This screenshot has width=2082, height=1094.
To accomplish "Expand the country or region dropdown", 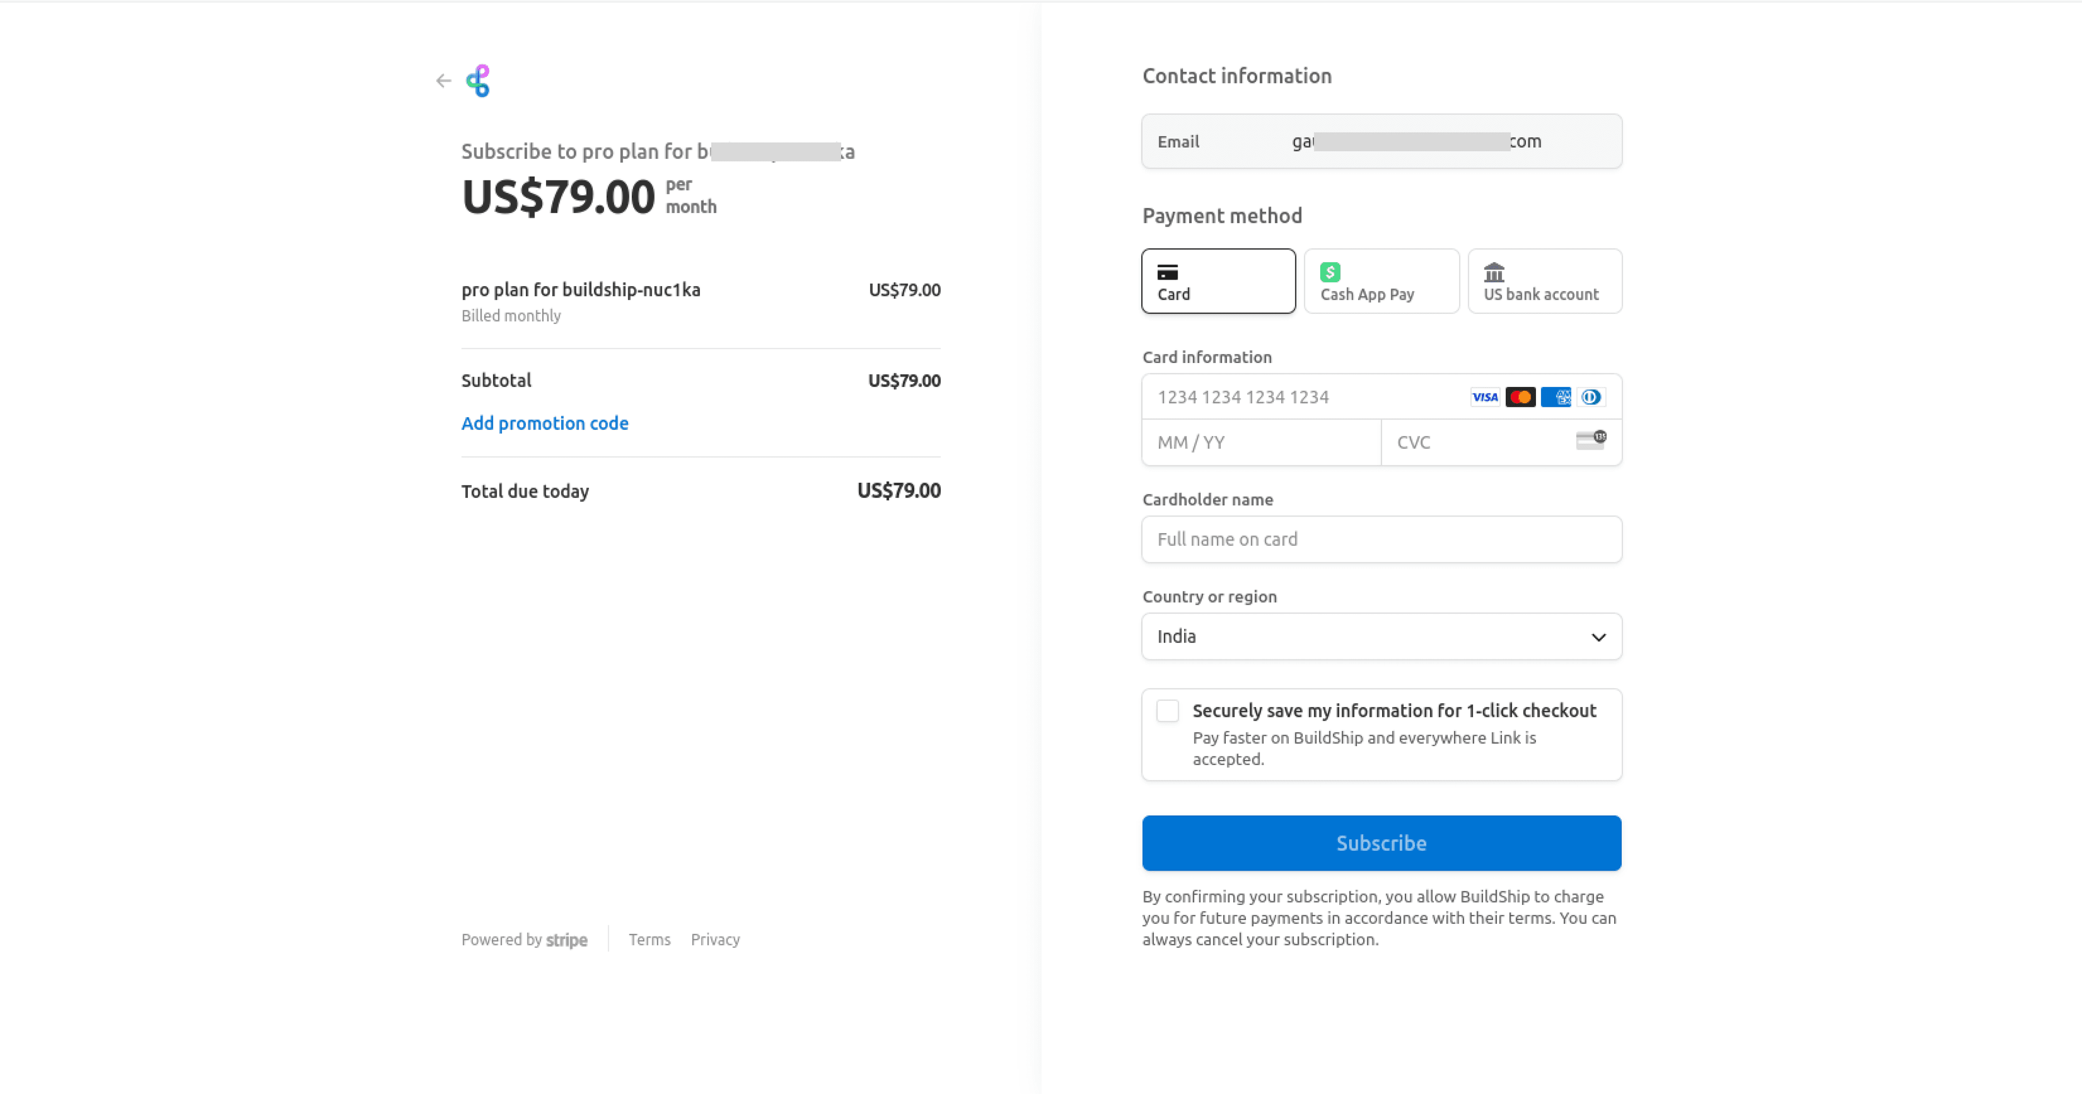I will pyautogui.click(x=1381, y=636).
